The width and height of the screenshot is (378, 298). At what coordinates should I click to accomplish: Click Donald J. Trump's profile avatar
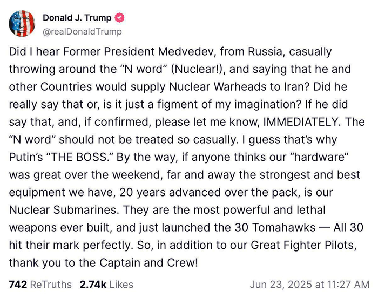22,24
